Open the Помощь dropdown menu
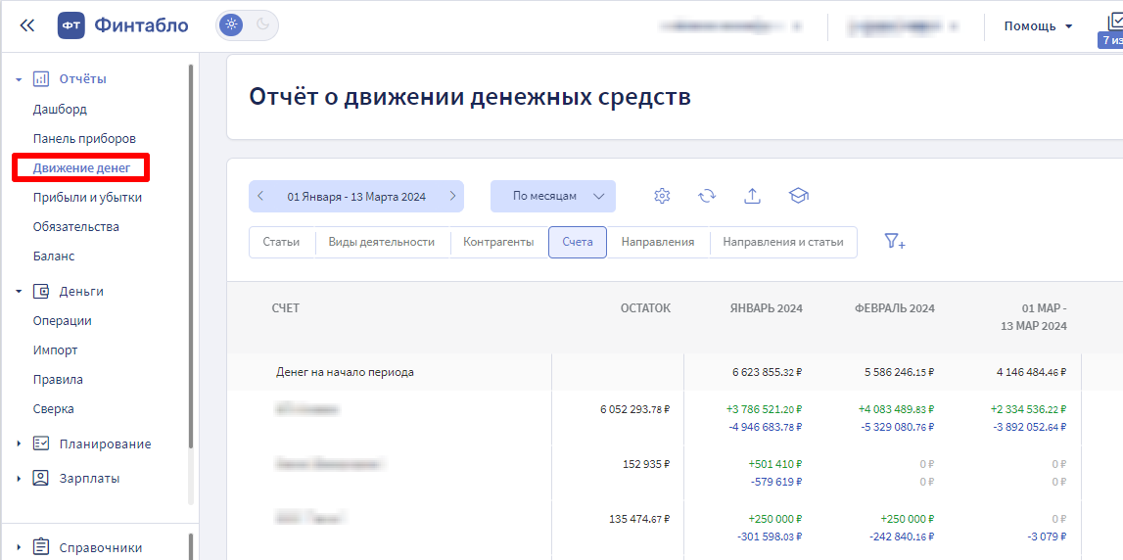1123x560 pixels. (1039, 25)
